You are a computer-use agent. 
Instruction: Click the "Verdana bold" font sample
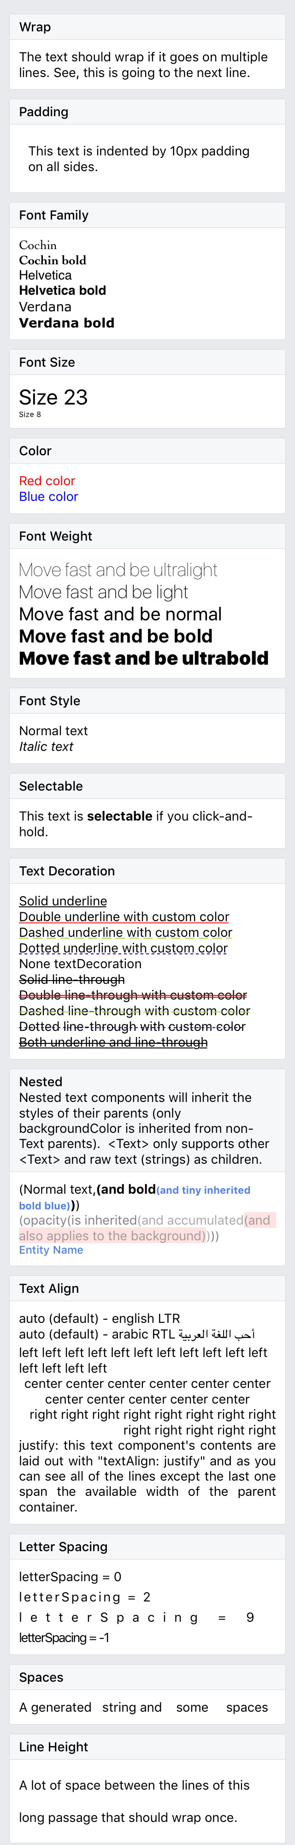66,323
